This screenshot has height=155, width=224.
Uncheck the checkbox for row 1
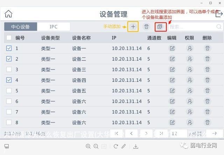(9, 48)
